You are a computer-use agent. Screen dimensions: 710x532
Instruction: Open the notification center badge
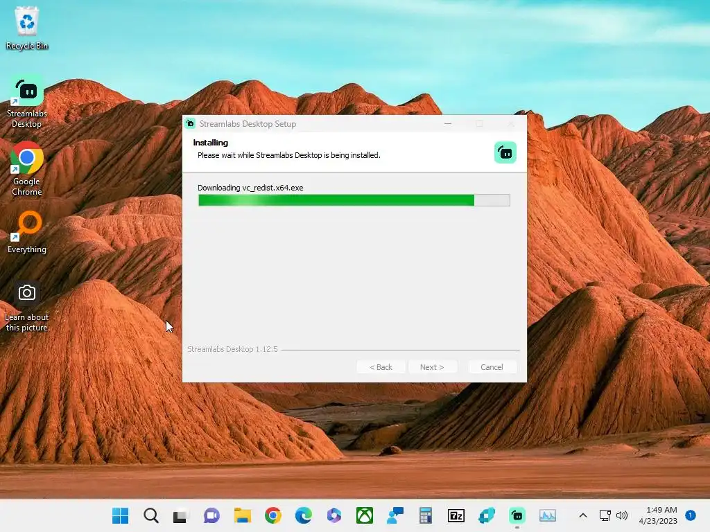coord(691,515)
